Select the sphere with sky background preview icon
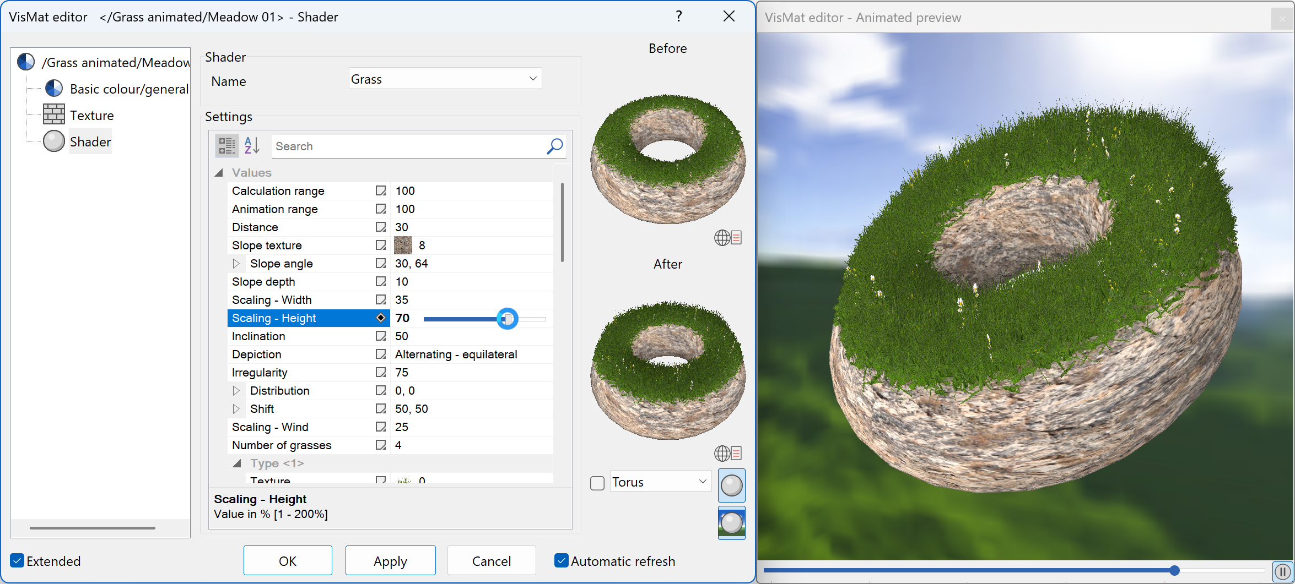1295x584 pixels. (x=732, y=522)
